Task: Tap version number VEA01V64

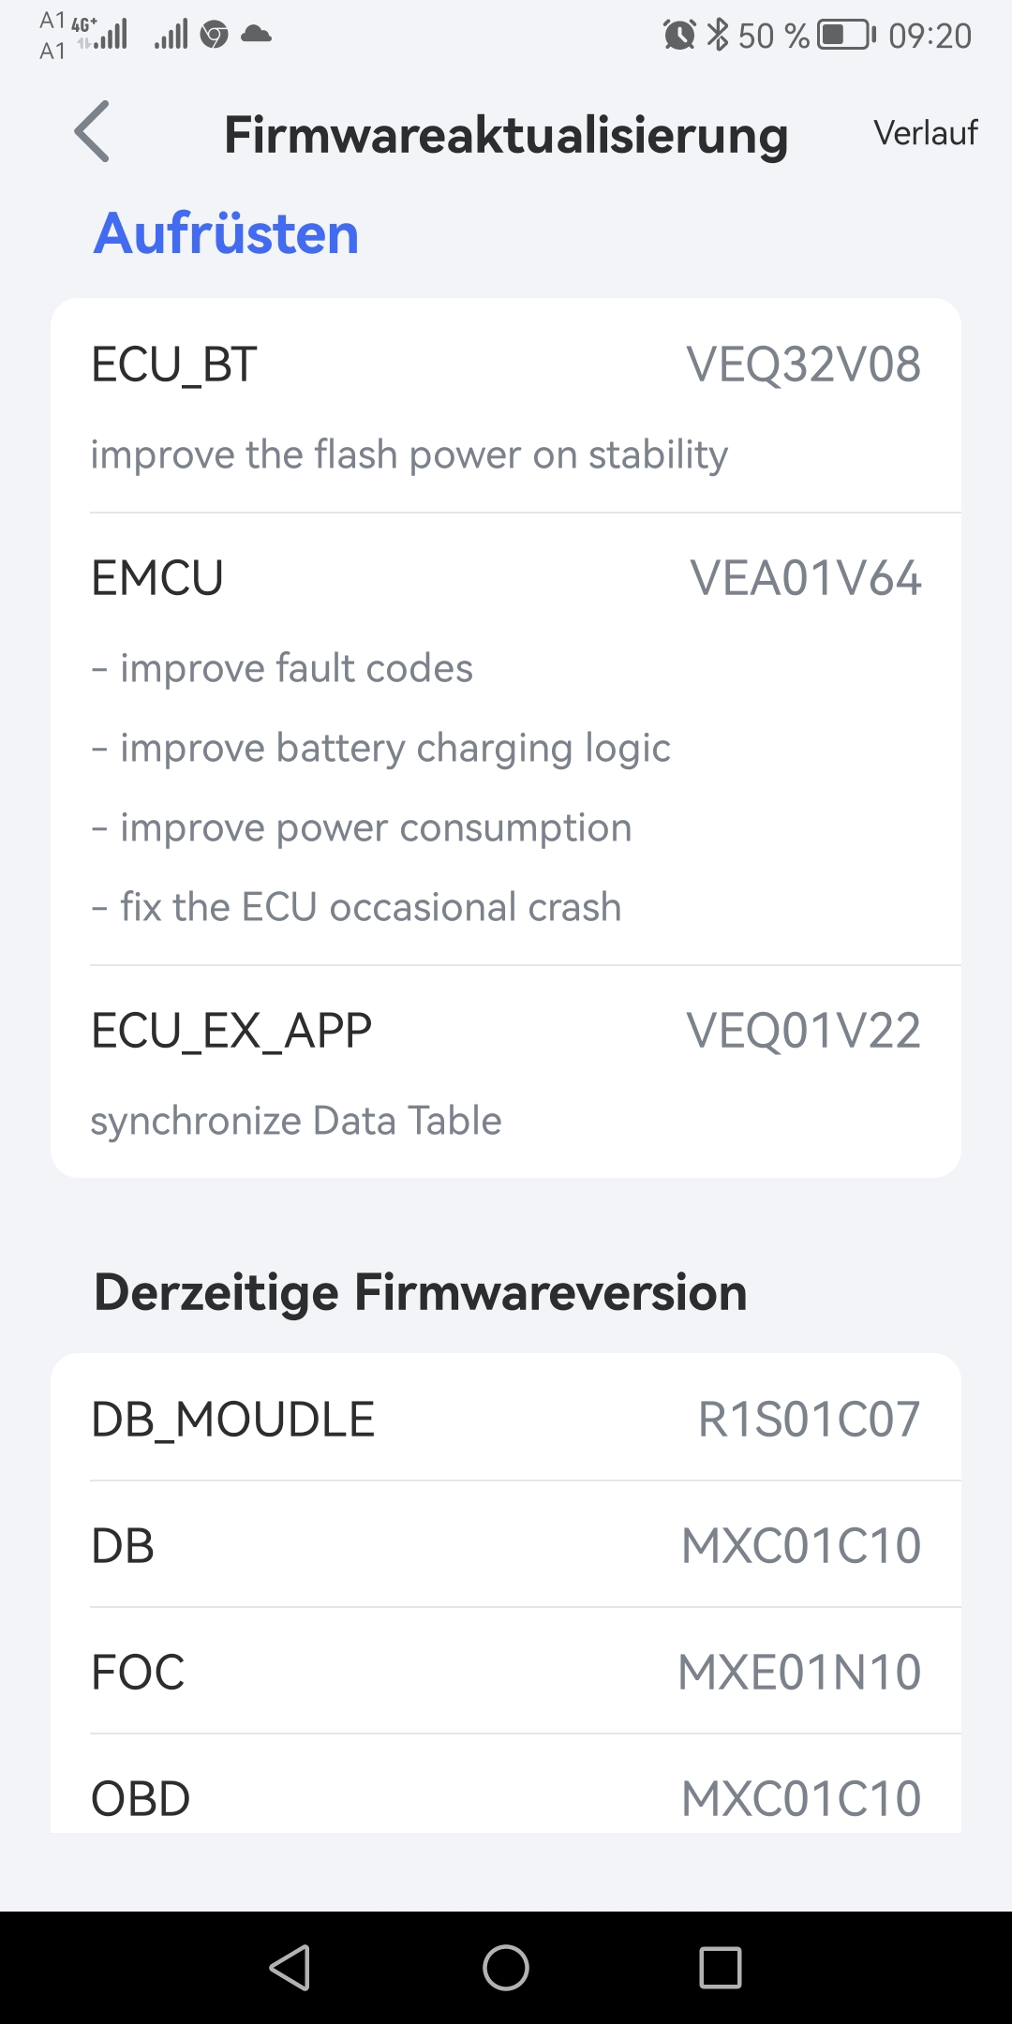Action: (x=805, y=578)
